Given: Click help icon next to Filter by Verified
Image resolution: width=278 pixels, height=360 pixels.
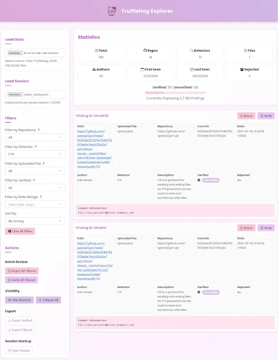Looking at the screenshot, I should pyautogui.click(x=34, y=180).
